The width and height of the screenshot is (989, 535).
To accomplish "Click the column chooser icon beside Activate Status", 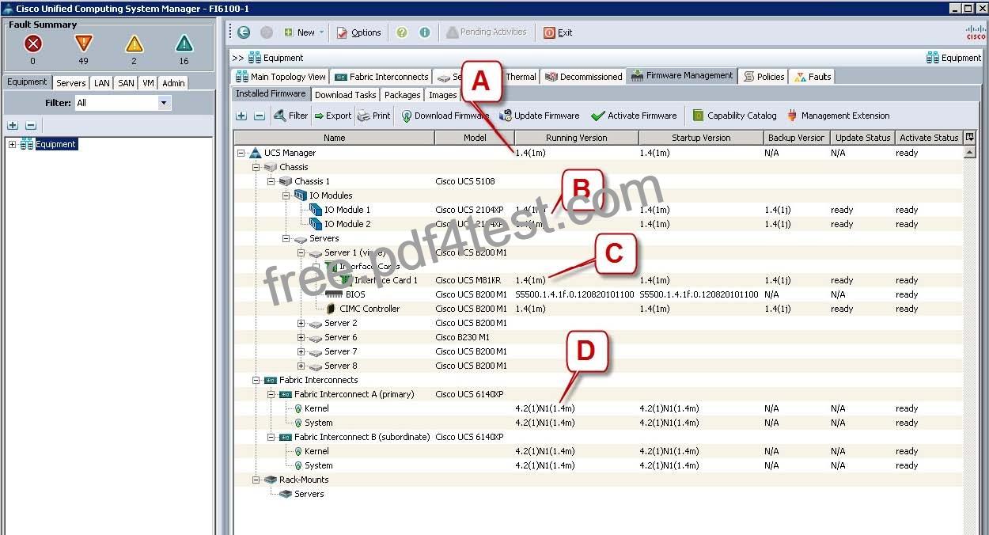I will tap(970, 138).
